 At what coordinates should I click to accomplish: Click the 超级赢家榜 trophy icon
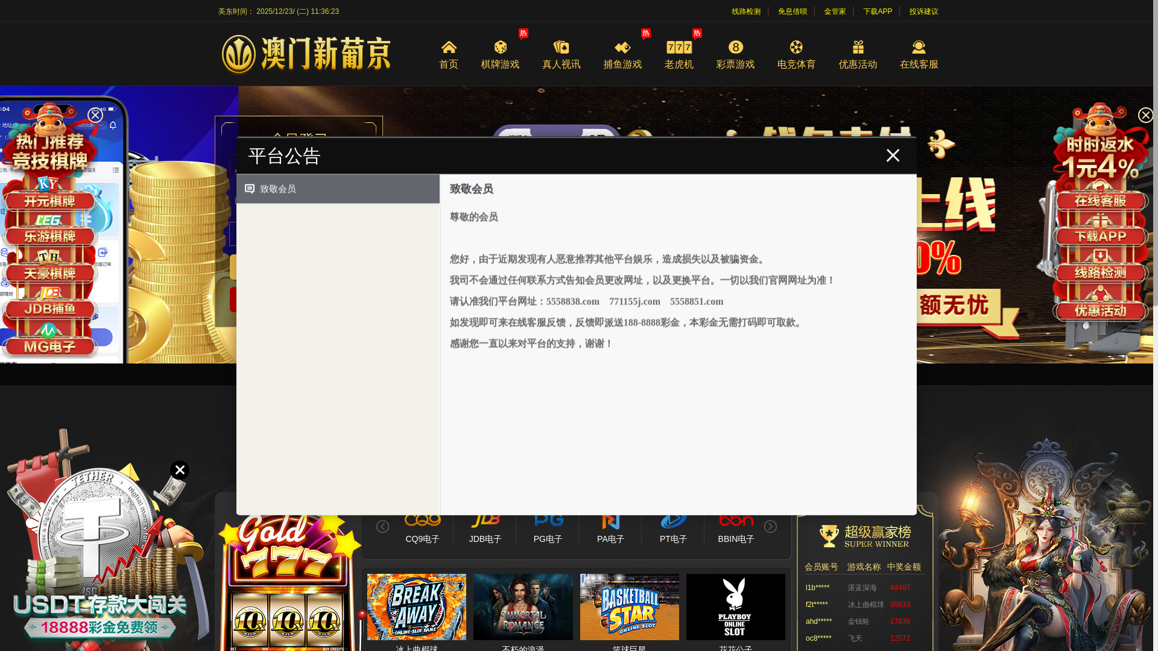tap(829, 535)
